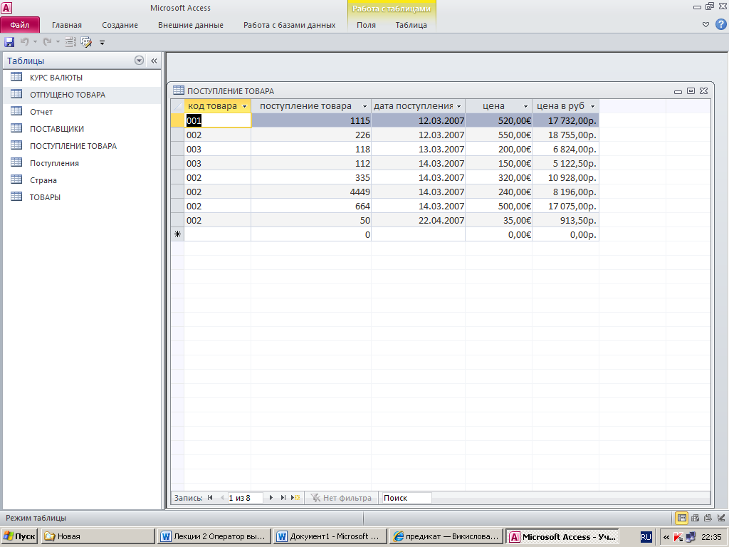Image resolution: width=729 pixels, height=547 pixels.
Task: Save the database with the floppy icon
Action: coord(9,42)
